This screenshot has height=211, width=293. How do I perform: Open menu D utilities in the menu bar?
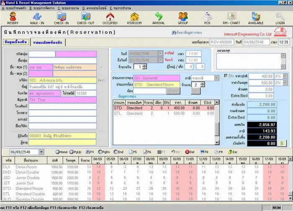tap(94, 8)
